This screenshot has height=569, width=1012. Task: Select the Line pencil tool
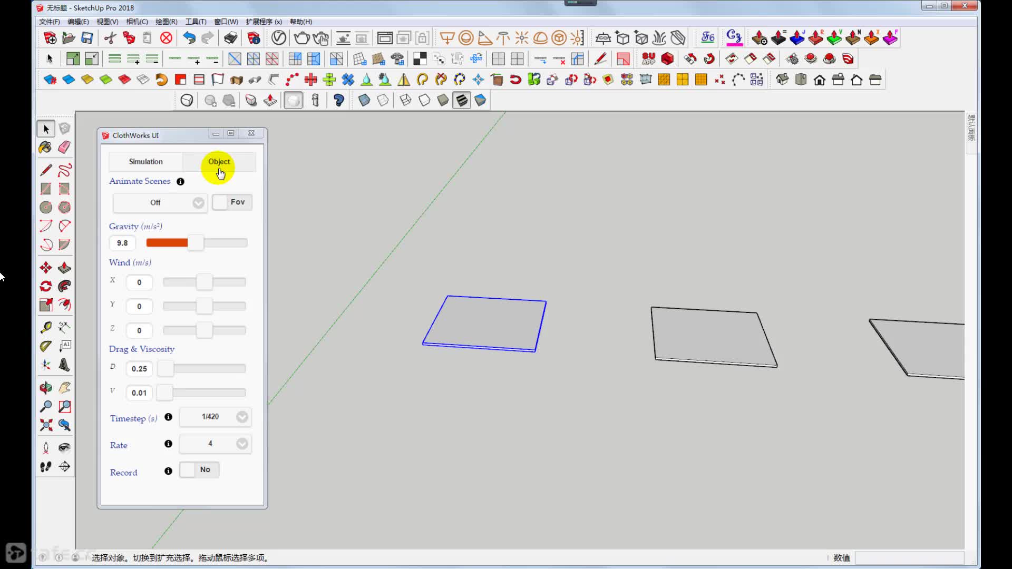click(46, 170)
